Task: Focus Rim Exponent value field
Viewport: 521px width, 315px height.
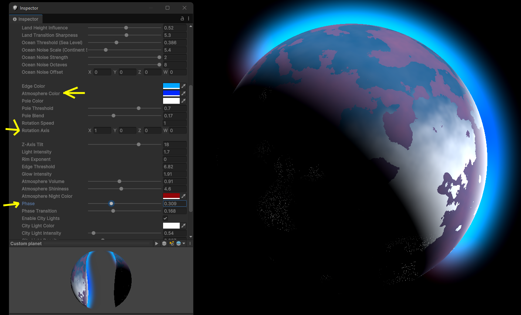Action: click(x=175, y=159)
